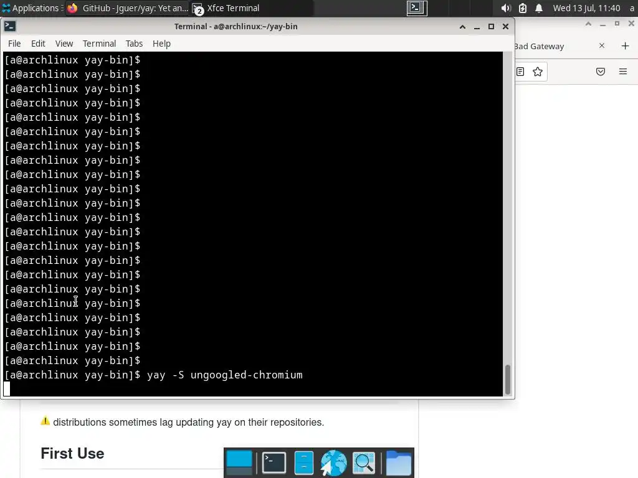Select the Xfce Terminal taskbar button
The width and height of the screenshot is (638, 478).
[251, 8]
